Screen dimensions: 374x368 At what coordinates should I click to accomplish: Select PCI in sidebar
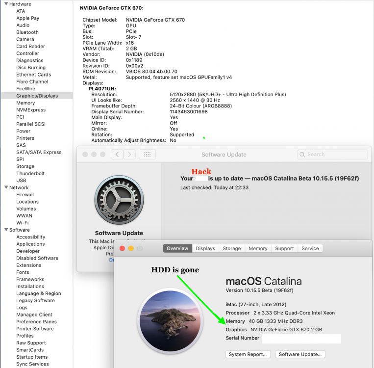(20, 117)
